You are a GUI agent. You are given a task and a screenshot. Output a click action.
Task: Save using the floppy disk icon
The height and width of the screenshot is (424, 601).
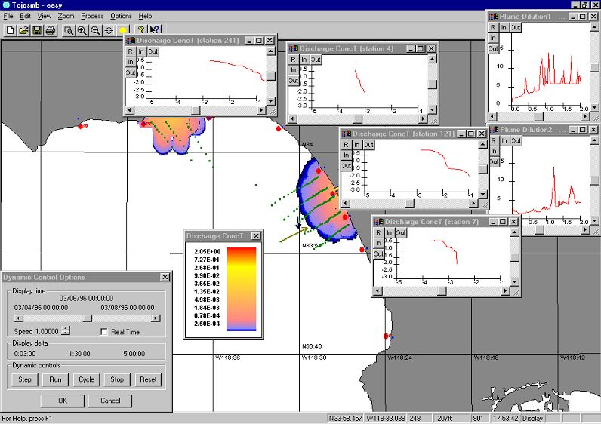(x=36, y=30)
